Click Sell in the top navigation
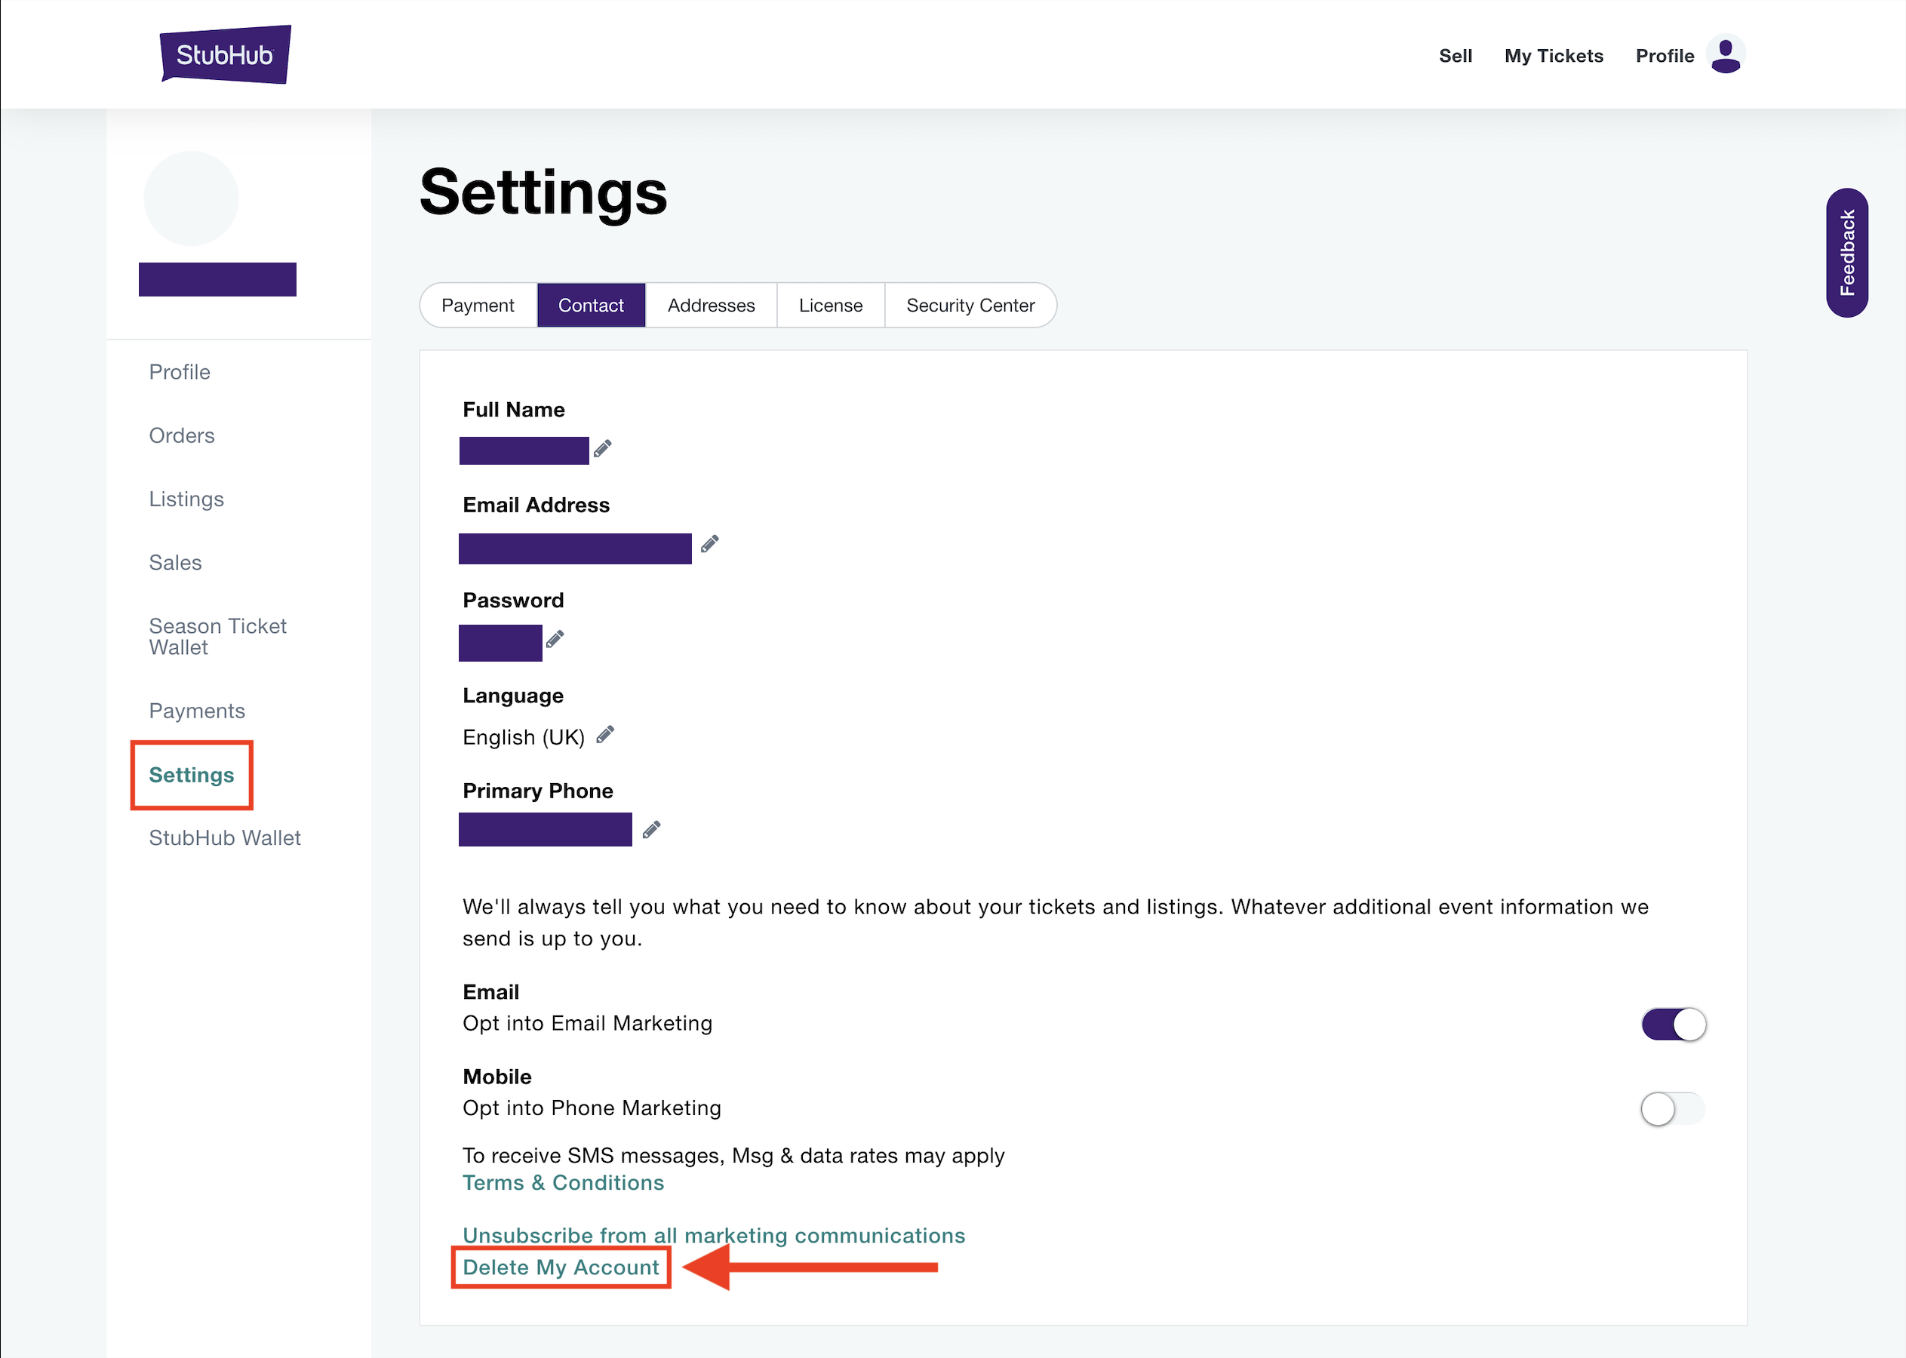Viewport: 1906px width, 1358px height. coord(1456,56)
